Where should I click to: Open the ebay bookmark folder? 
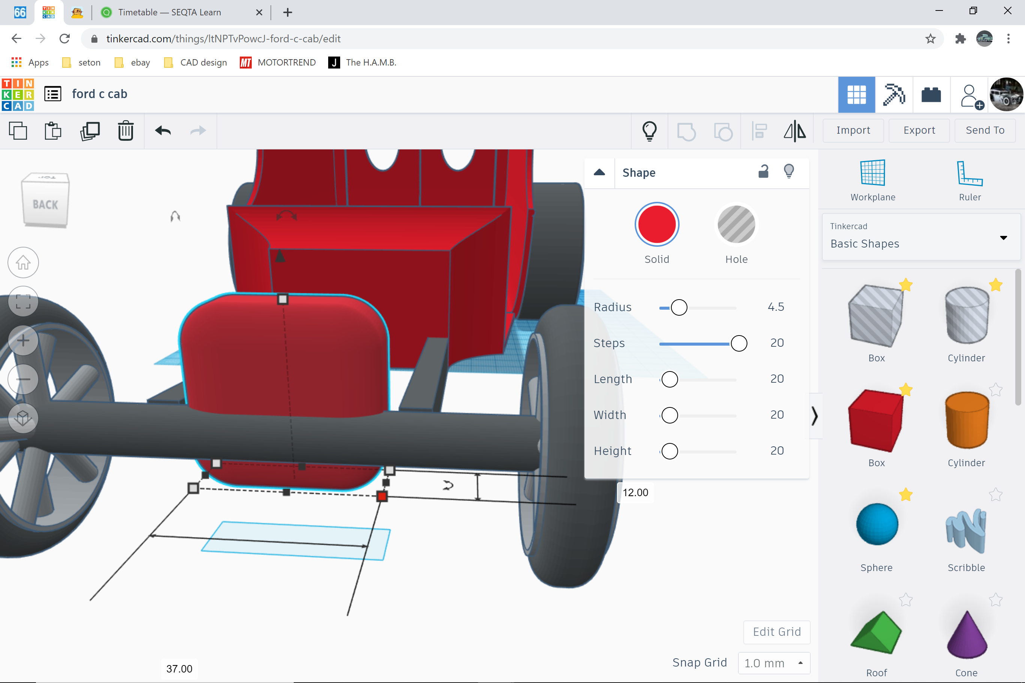point(133,62)
